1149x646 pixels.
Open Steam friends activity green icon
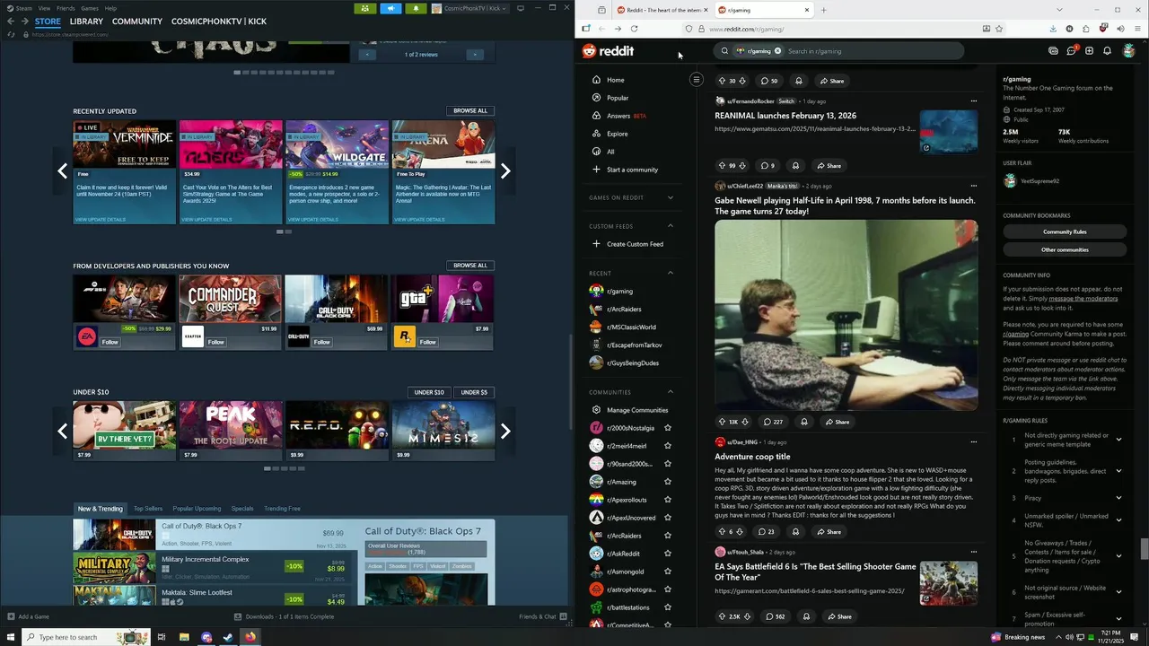[365, 8]
